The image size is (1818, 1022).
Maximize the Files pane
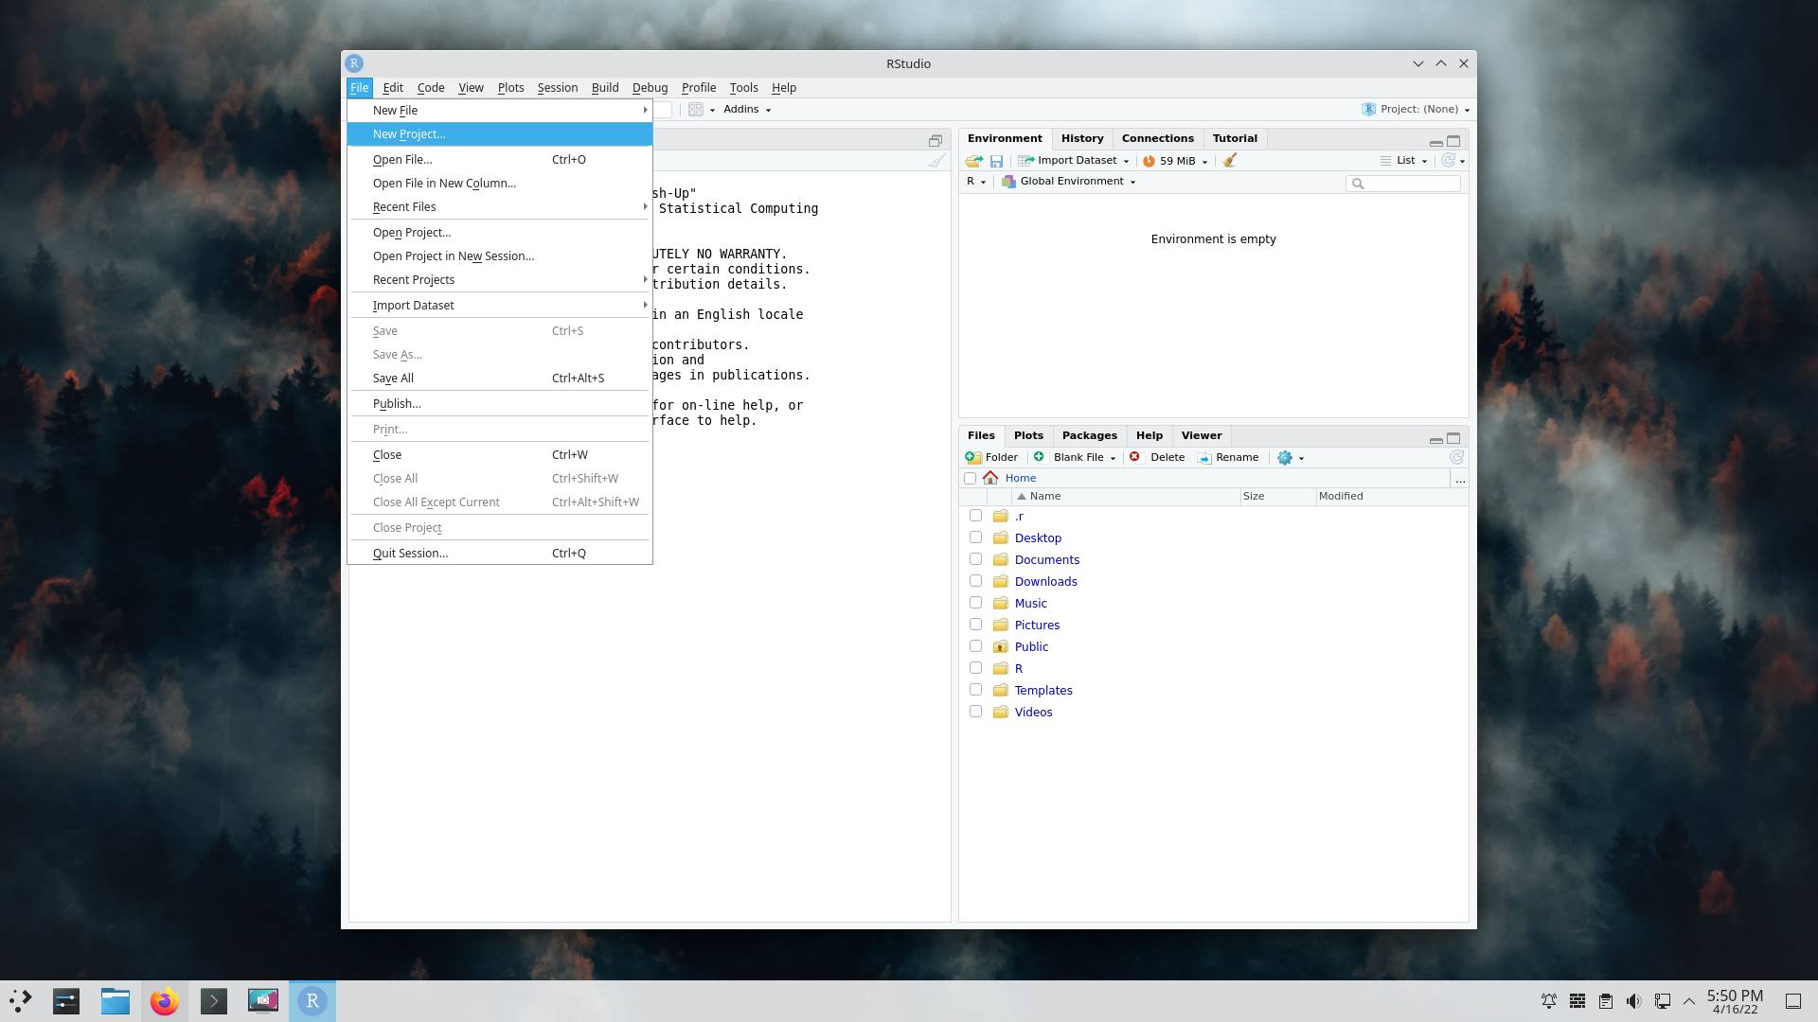tap(1453, 438)
